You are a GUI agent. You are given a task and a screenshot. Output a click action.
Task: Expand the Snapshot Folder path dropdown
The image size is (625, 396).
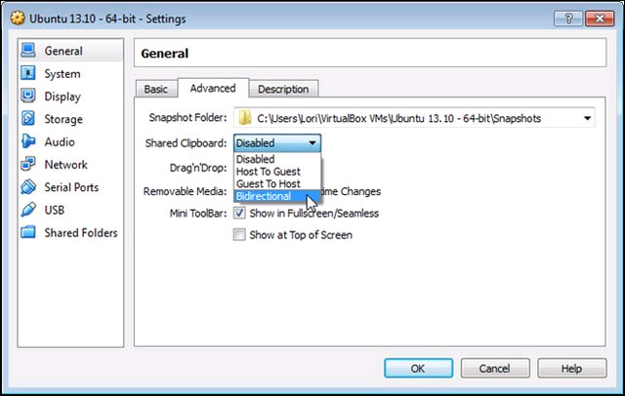pyautogui.click(x=587, y=119)
